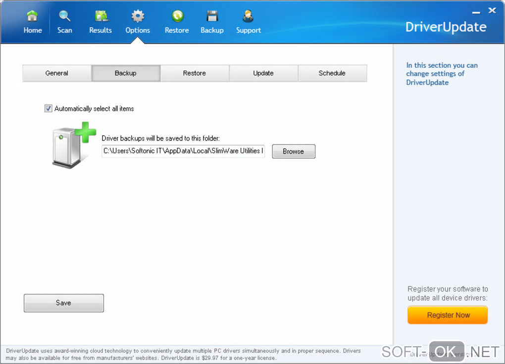The image size is (505, 364).
Task: Save the backup settings
Action: pyautogui.click(x=64, y=303)
